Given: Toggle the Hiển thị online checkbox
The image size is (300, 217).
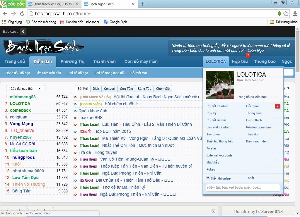Looking at the screenshot, I should tap(208, 178).
